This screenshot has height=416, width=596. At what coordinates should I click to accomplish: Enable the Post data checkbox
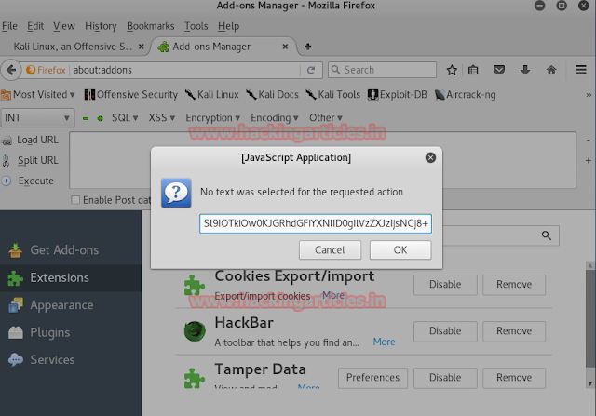point(75,200)
